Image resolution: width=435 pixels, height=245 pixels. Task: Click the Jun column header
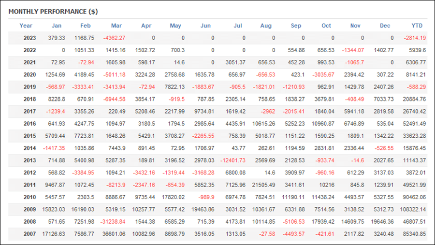point(205,26)
